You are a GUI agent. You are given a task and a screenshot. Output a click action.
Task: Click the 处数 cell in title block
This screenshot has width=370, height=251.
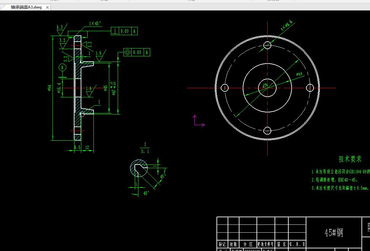point(233,244)
